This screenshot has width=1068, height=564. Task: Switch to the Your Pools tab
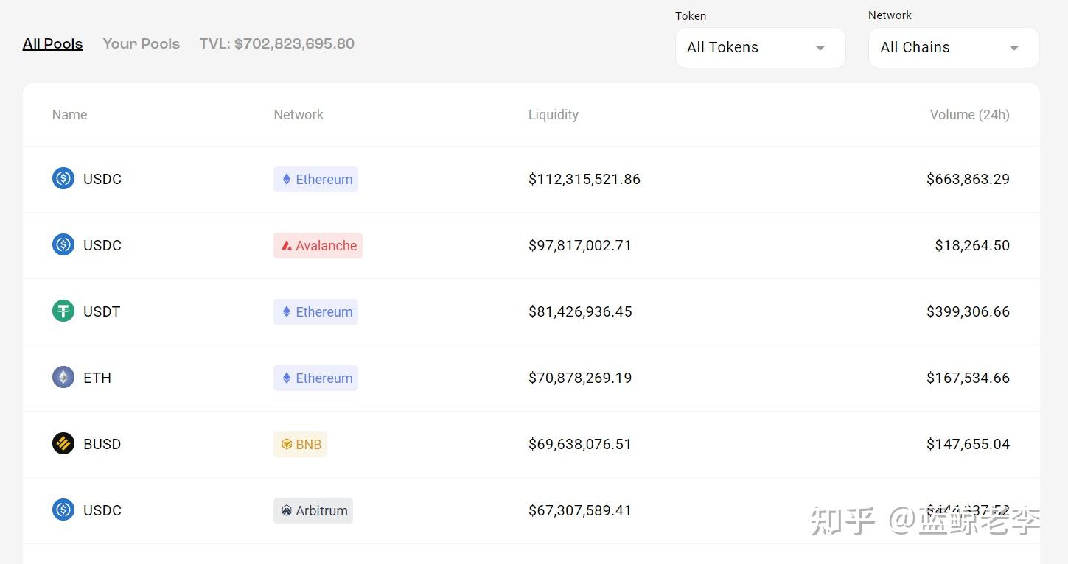click(x=142, y=43)
